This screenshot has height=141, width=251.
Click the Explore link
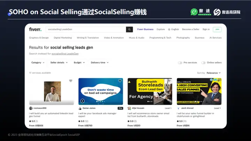coord(161,30)
